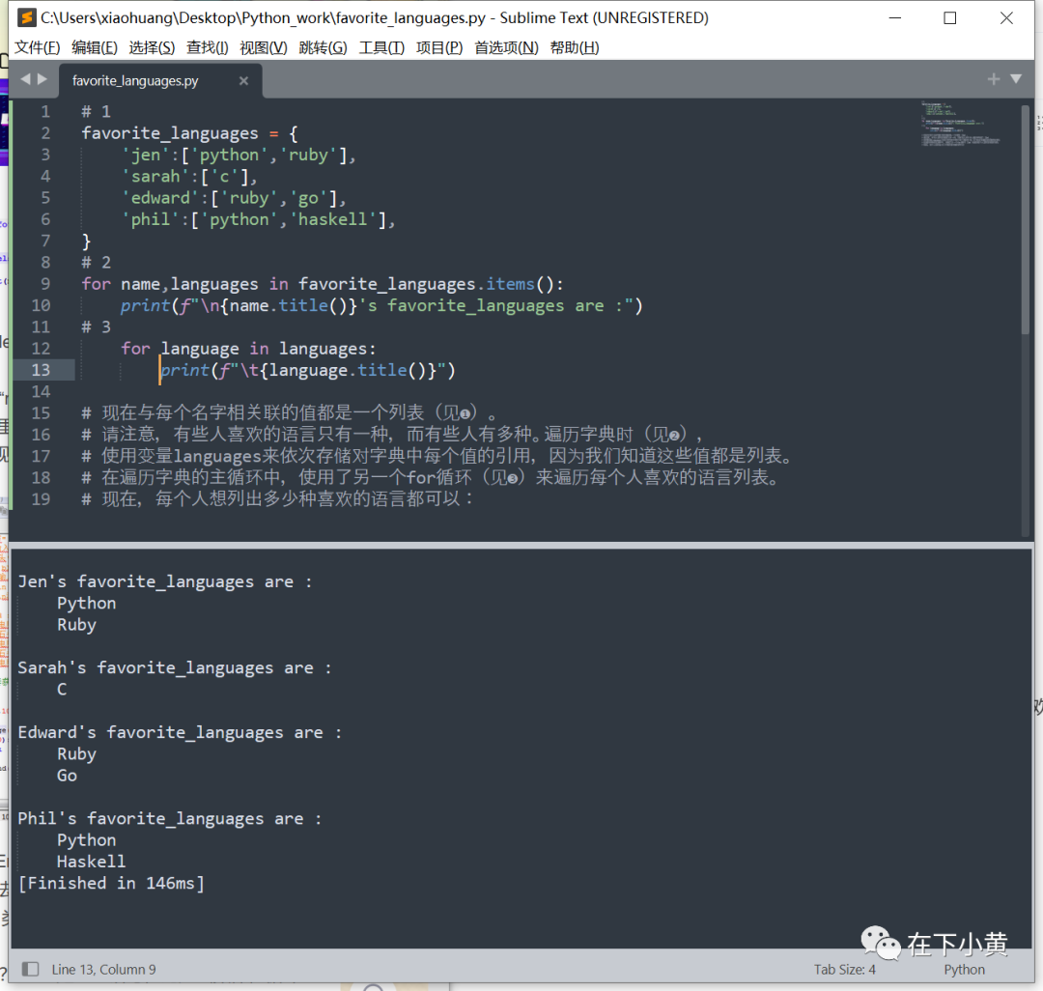Click line number 13 in the gutter

click(41, 370)
